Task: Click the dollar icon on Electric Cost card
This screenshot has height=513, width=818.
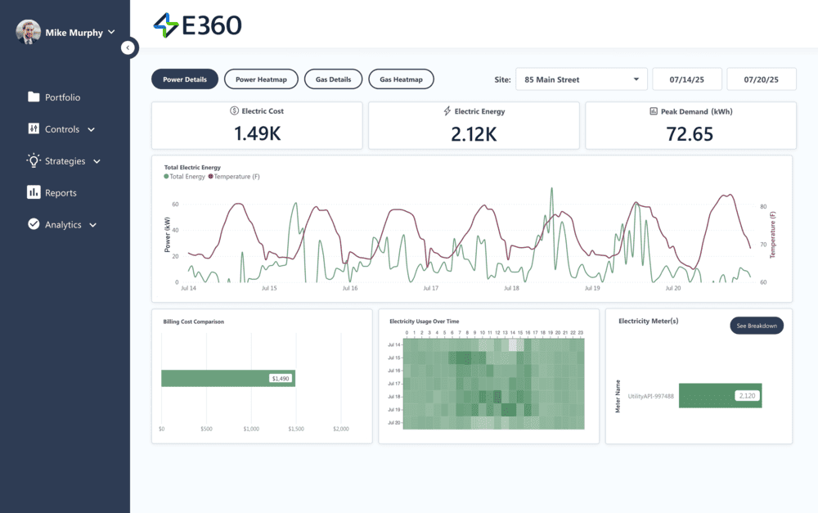Action: (x=232, y=110)
